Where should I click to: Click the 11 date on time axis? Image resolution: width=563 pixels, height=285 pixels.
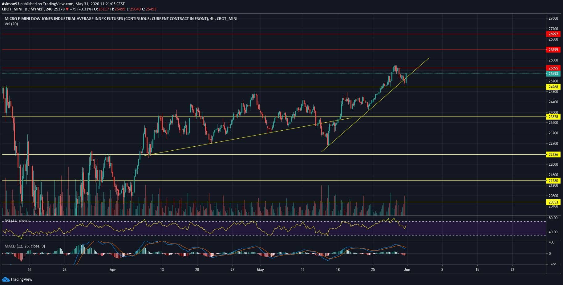click(303, 270)
